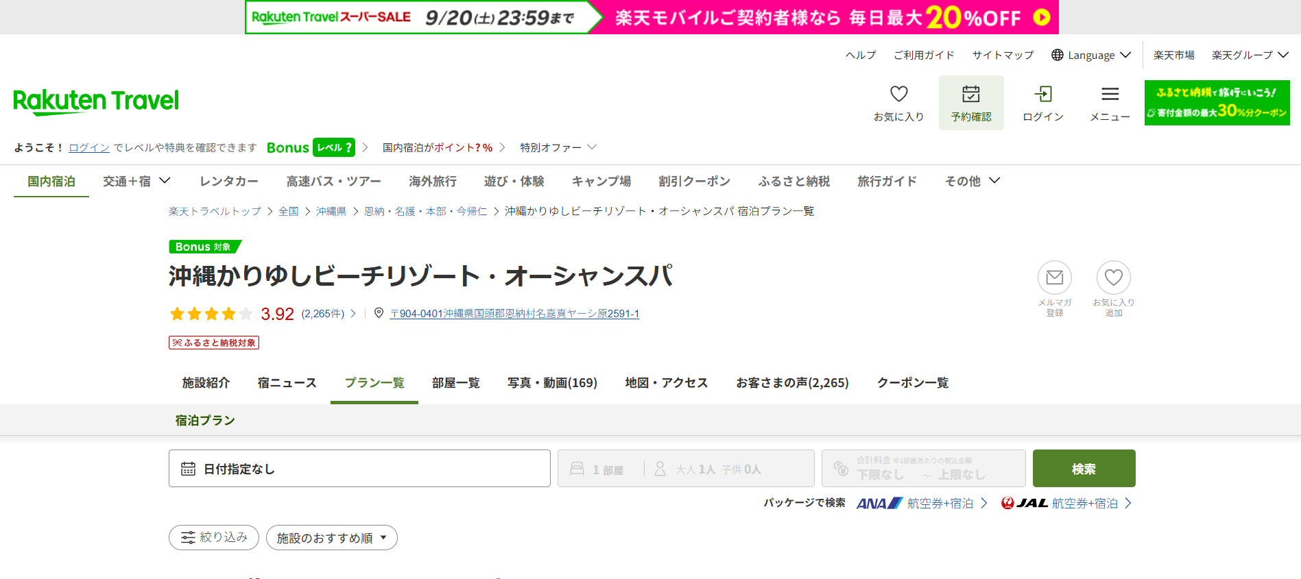The image size is (1301, 579).
Task: Click the 絞り込み filter button
Action: coord(213,538)
